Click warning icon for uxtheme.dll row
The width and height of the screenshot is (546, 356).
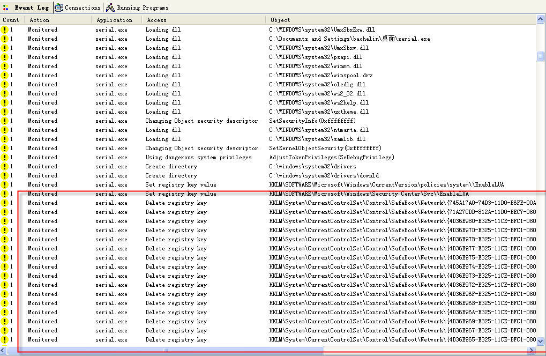[x=4, y=112]
